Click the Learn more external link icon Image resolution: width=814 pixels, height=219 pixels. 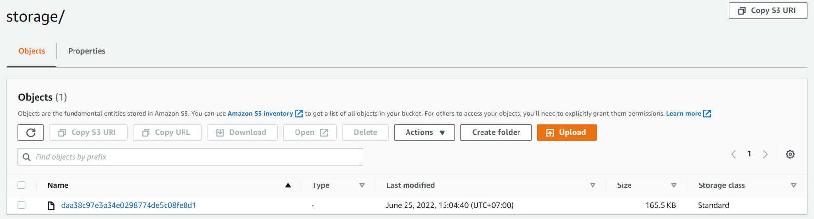pos(707,114)
